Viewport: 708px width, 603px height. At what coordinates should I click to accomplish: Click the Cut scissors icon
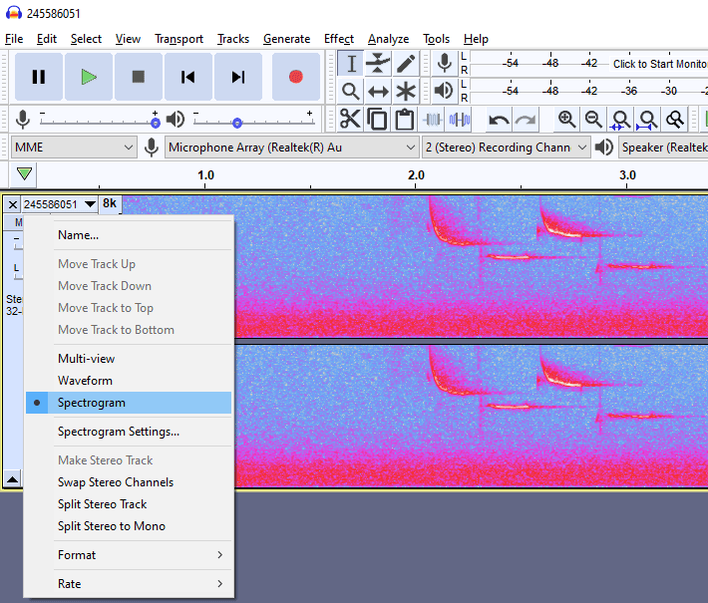[350, 120]
